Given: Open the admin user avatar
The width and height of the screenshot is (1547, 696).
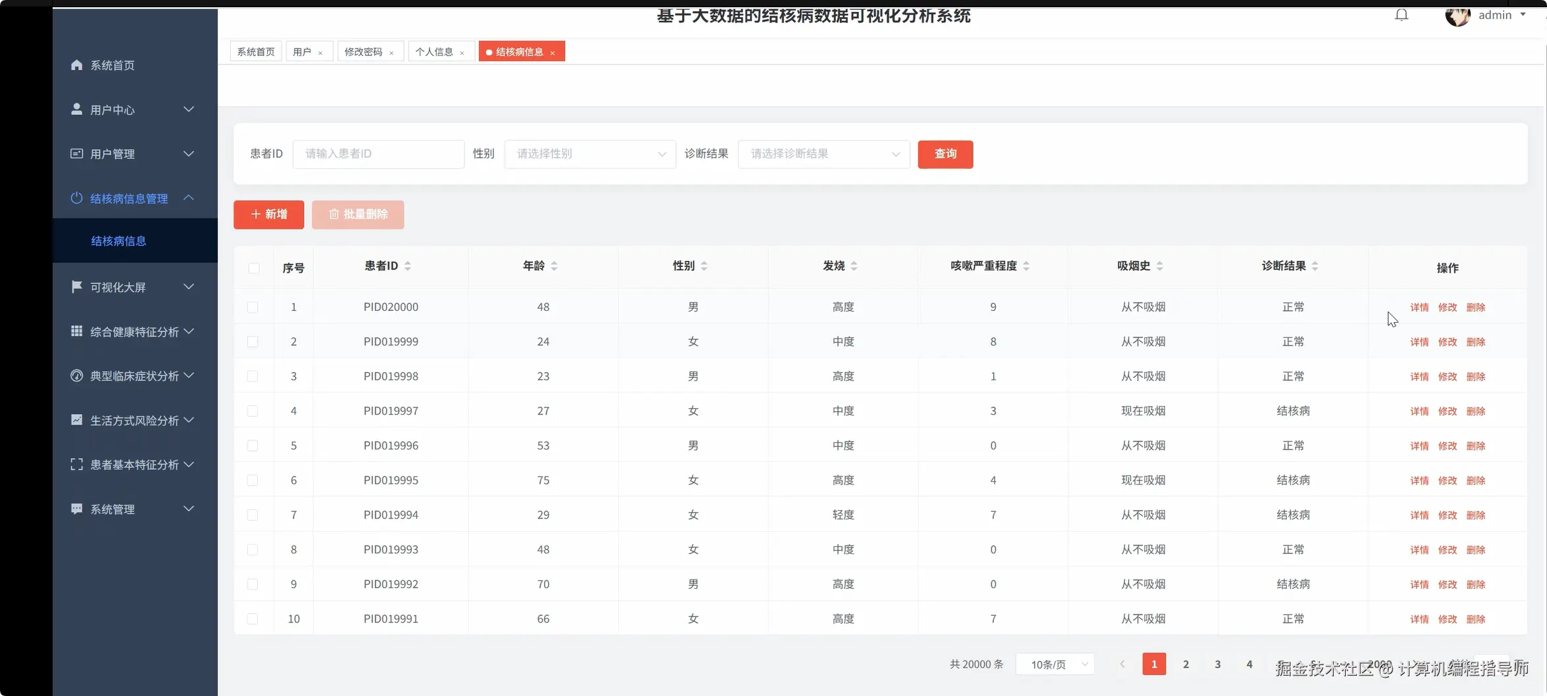Looking at the screenshot, I should point(1458,16).
